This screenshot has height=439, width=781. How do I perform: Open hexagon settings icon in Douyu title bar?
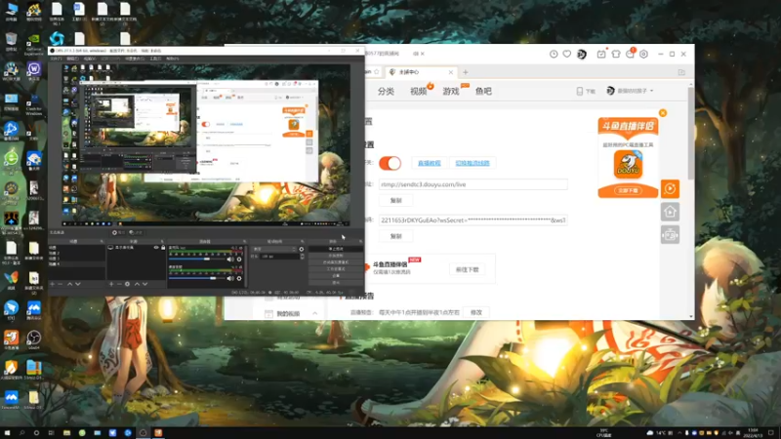pos(643,54)
